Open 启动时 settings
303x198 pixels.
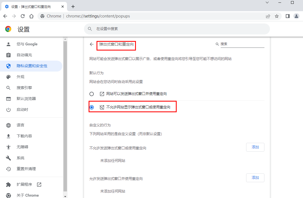[x=31, y=110]
